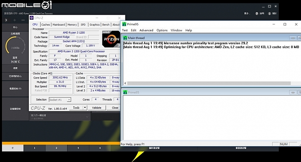Viewport: 301px width, 162px height.
Task: Select profile tab 3 in Ryzen Master
Action: tap(78, 148)
